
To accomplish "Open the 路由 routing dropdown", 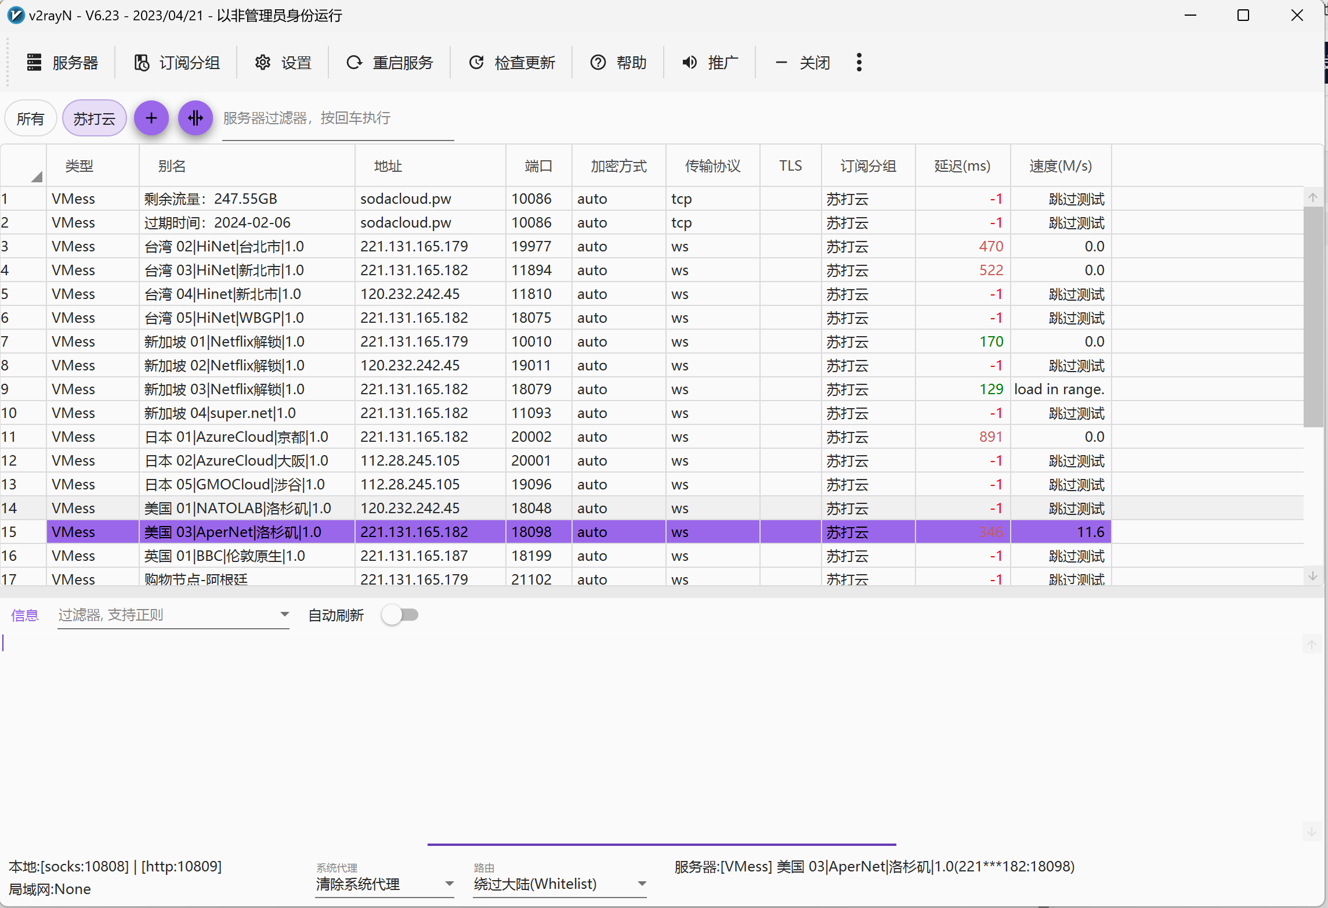I will point(559,884).
